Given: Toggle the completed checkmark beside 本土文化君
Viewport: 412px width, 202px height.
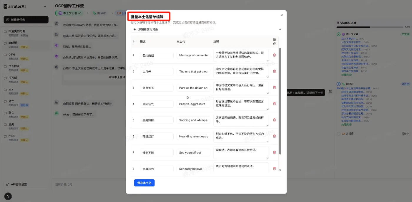Looking at the screenshot, I should (338, 34).
